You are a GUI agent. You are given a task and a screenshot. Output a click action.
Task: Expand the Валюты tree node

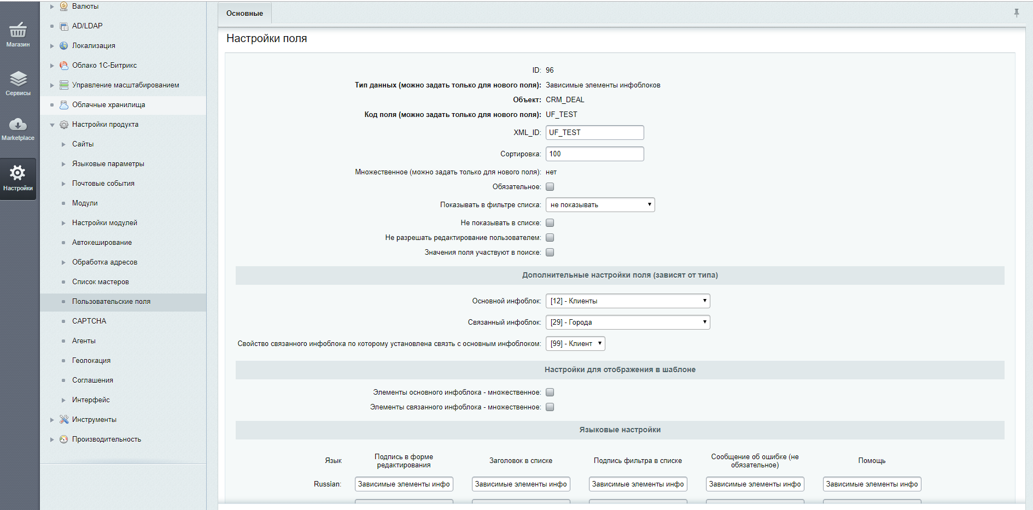tap(52, 7)
